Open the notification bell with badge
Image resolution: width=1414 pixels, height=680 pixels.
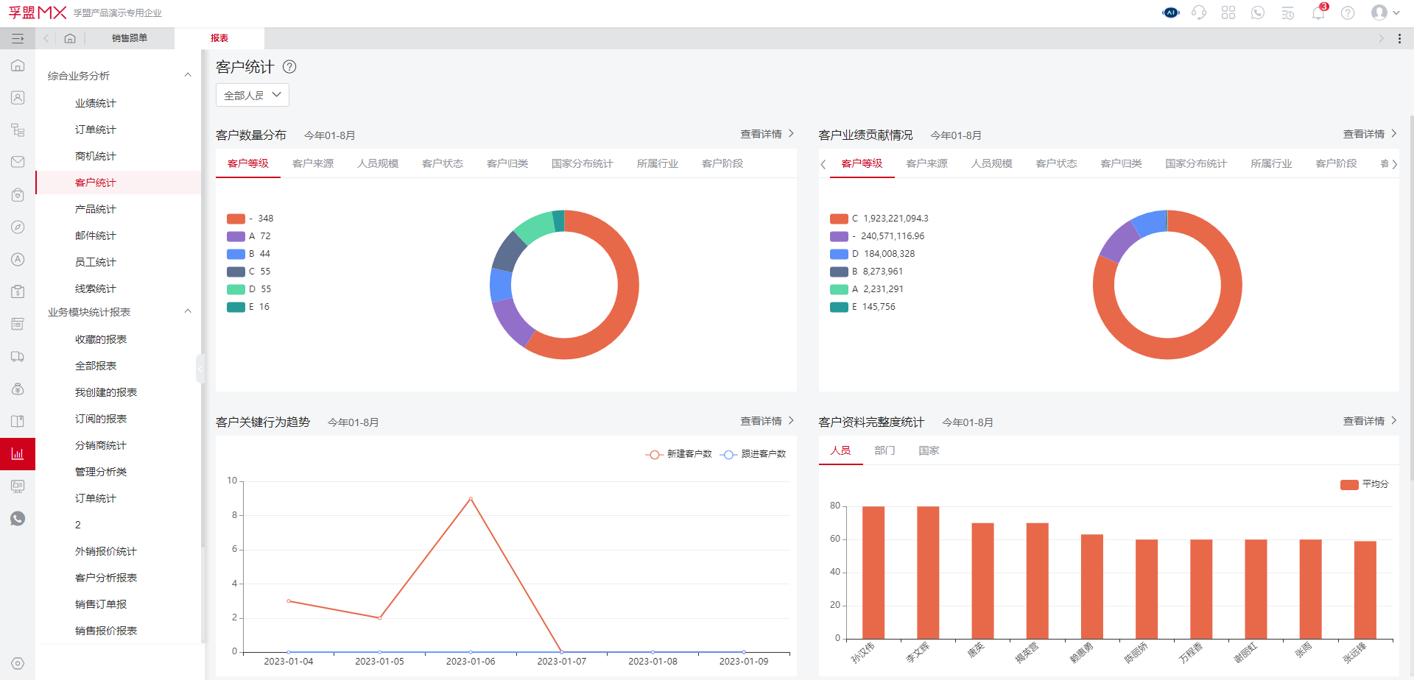coord(1318,13)
